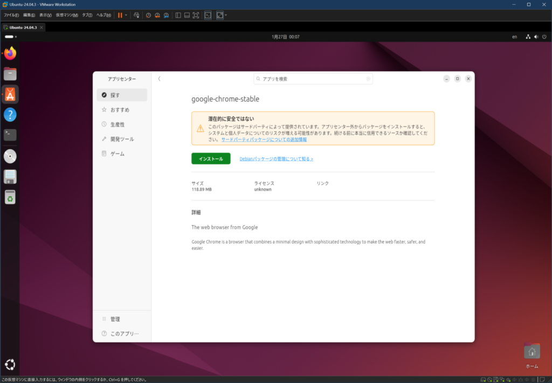The image size is (552, 383).
Task: Open the clock 1月27日 00:07 in top bar
Action: pos(286,37)
